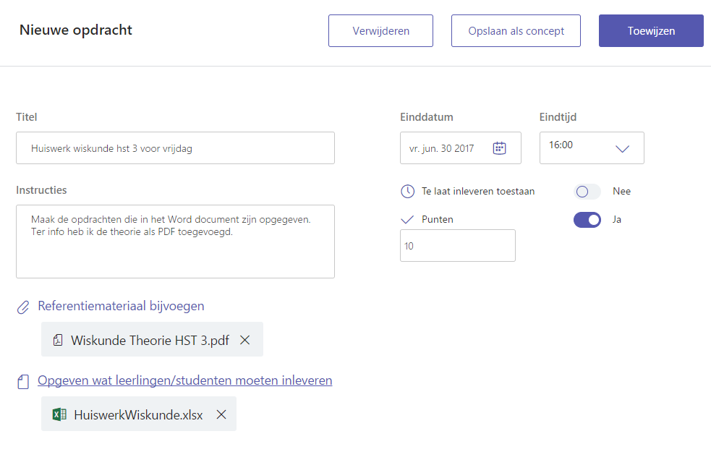This screenshot has width=711, height=452.
Task: Click into the Titel input field
Action: [175, 148]
